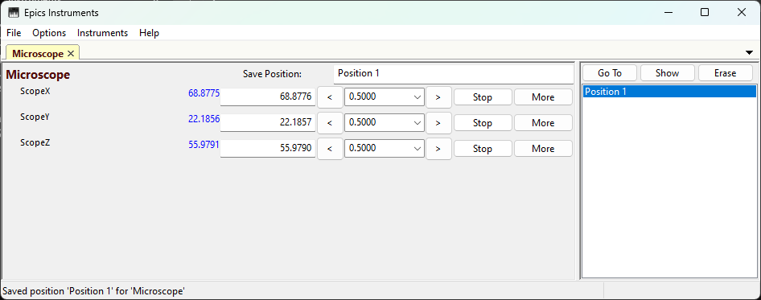Viewport: 761px width, 300px height.
Task: Click the Show button
Action: click(668, 73)
